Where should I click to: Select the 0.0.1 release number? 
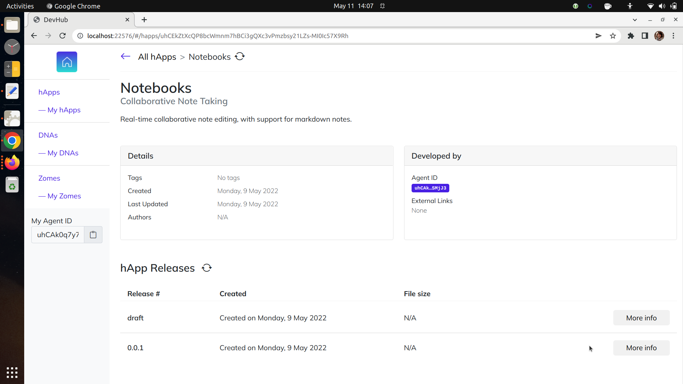click(135, 348)
